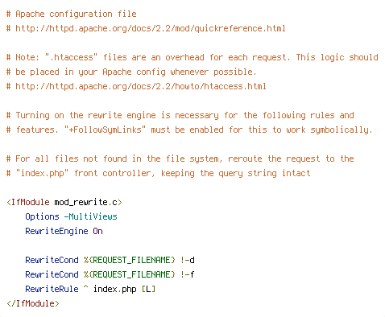Click the On value after RewriteEngine

point(98,231)
